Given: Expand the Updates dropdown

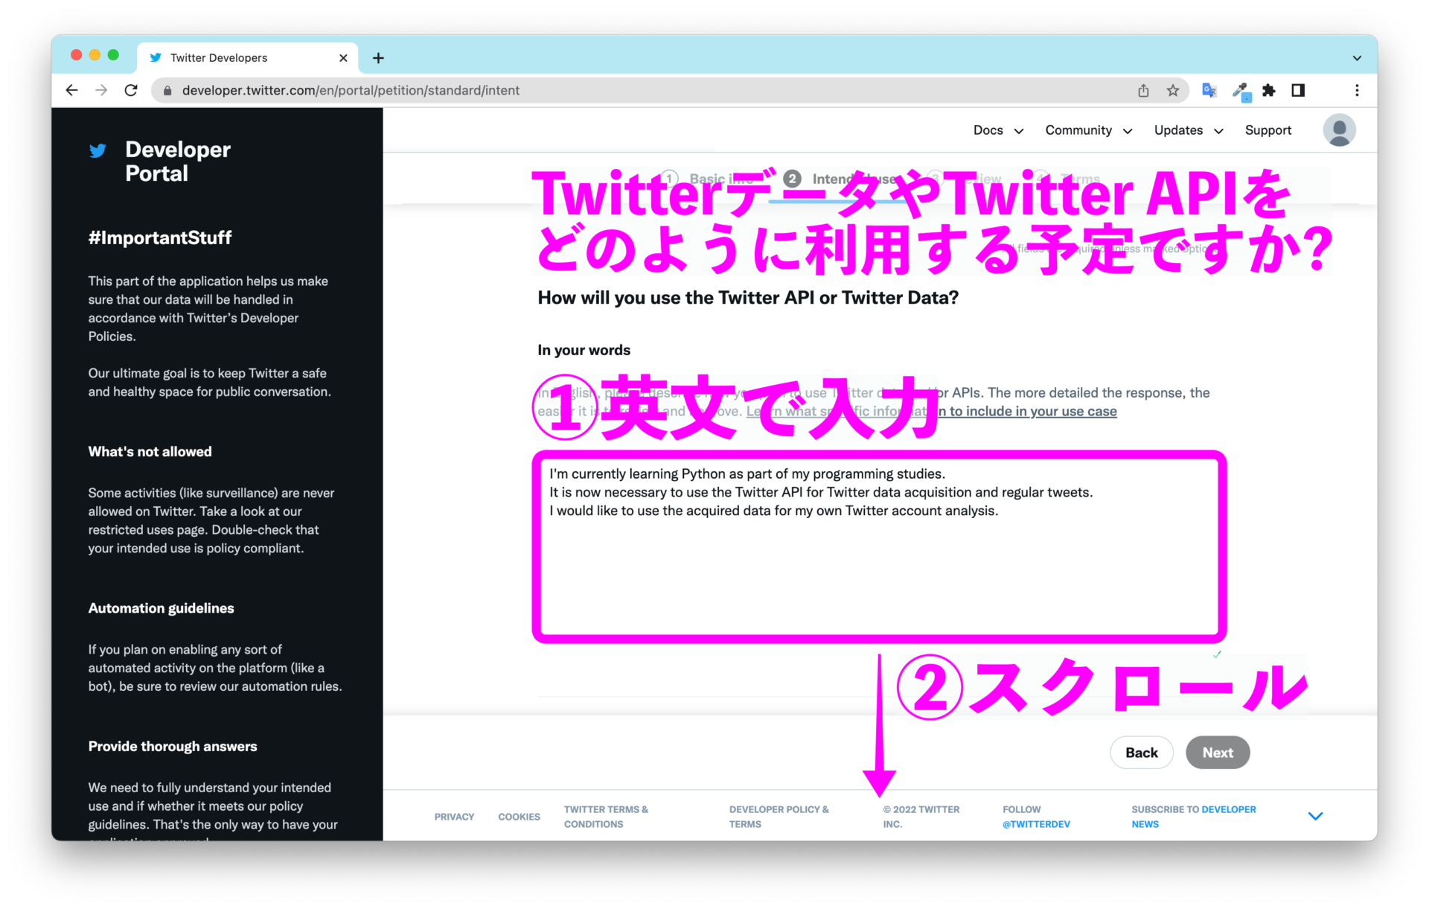Looking at the screenshot, I should point(1188,130).
